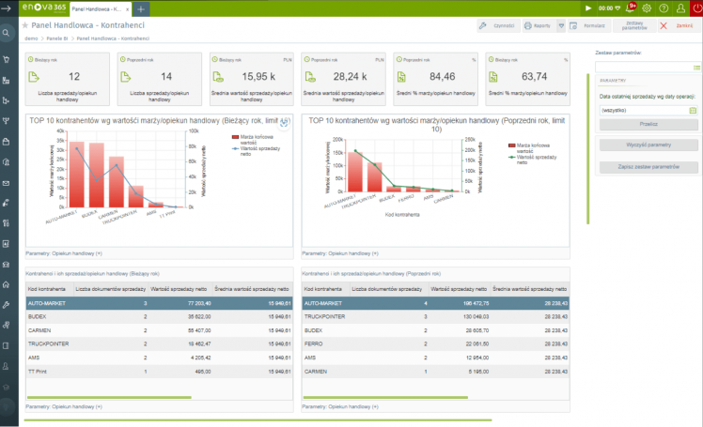
Task: Expand the sidebar with the arrow
Action: pyautogui.click(x=7, y=8)
